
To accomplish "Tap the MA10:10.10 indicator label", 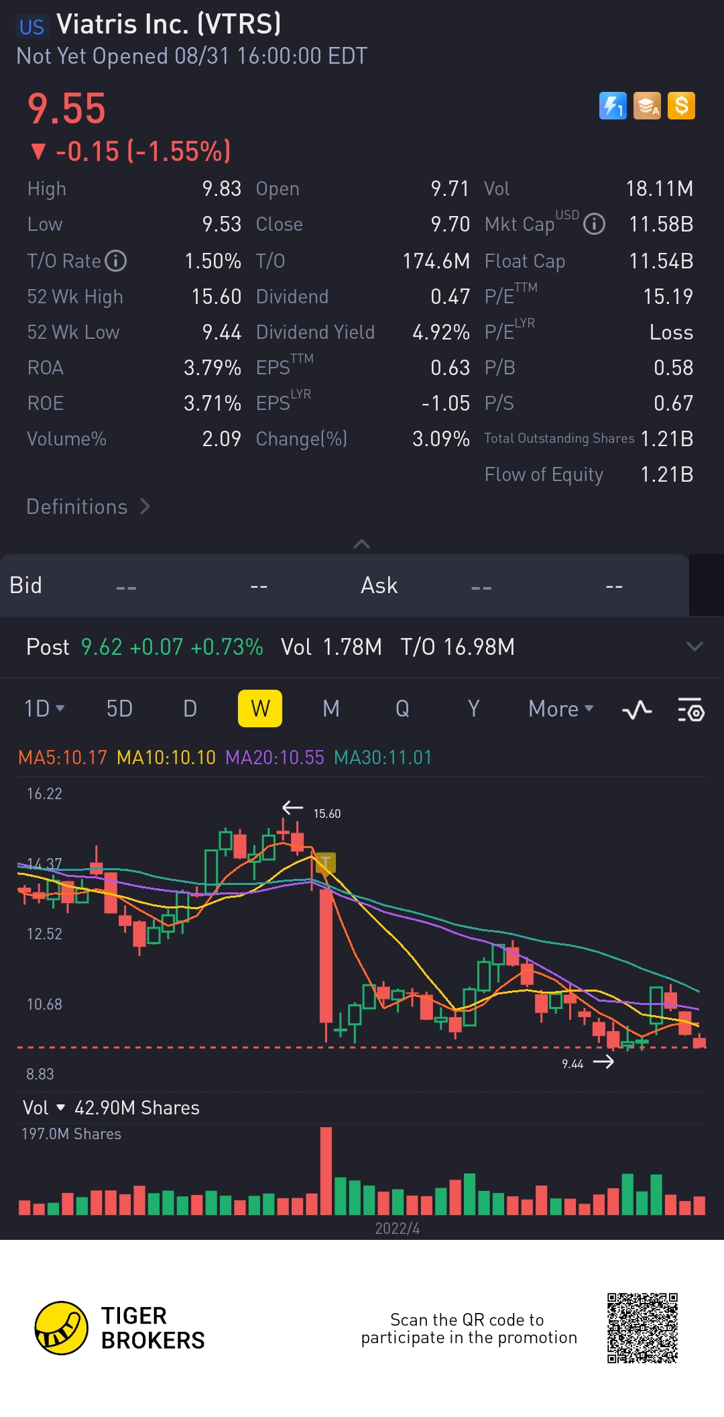I will 166,757.
